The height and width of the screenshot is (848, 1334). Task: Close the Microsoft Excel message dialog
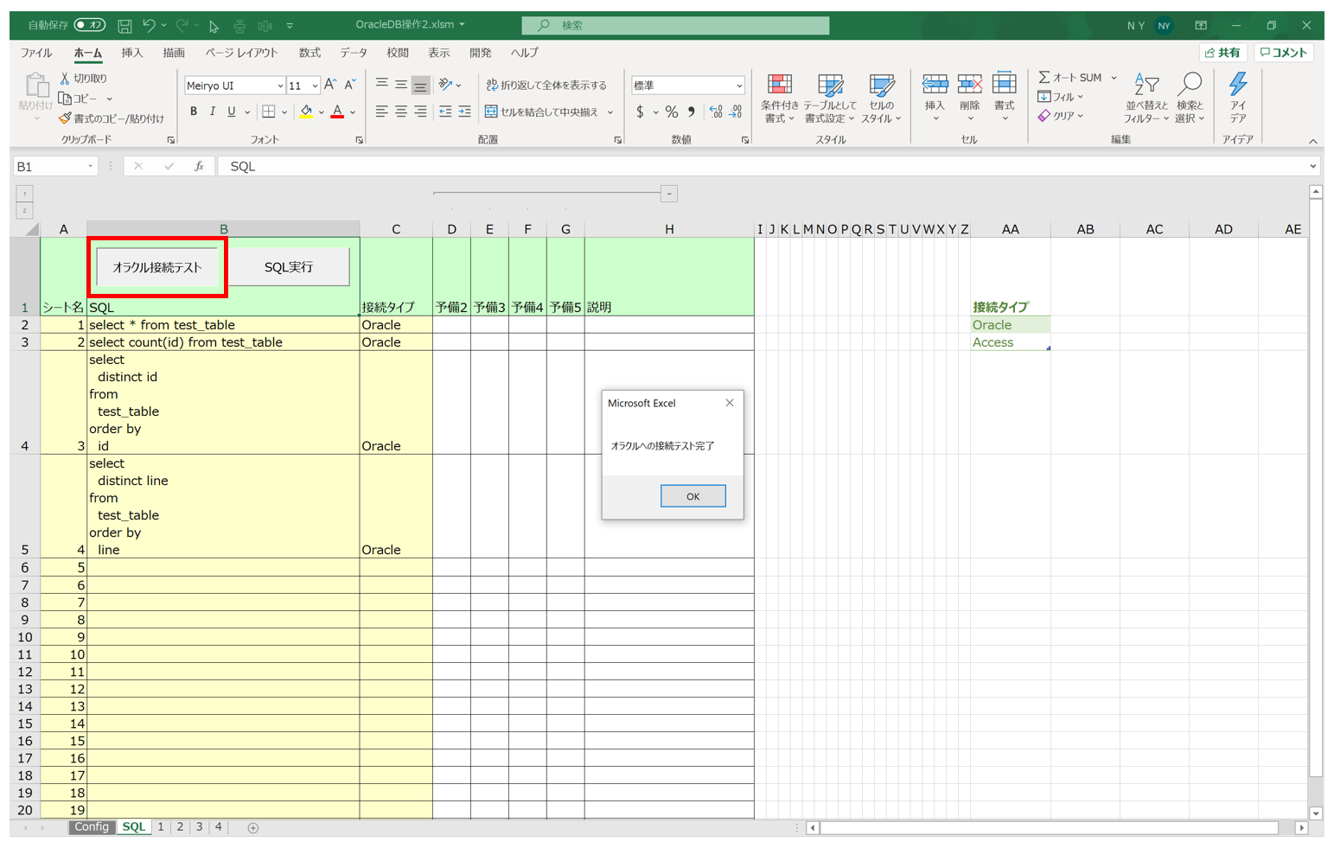point(730,403)
